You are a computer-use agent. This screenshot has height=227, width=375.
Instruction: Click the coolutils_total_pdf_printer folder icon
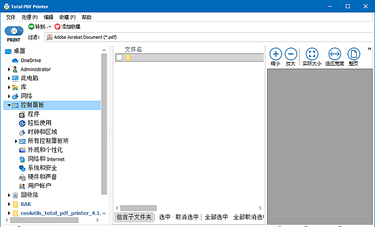[15, 213]
